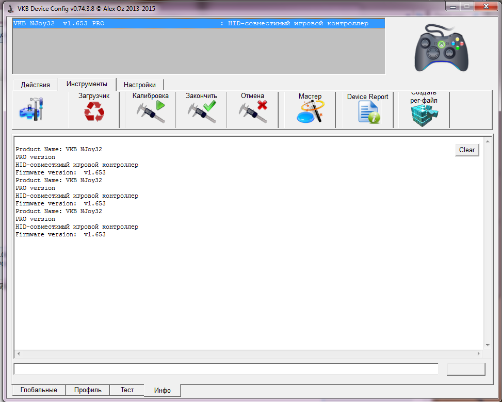Open Device Report document icon
The height and width of the screenshot is (402, 502).
pos(368,112)
